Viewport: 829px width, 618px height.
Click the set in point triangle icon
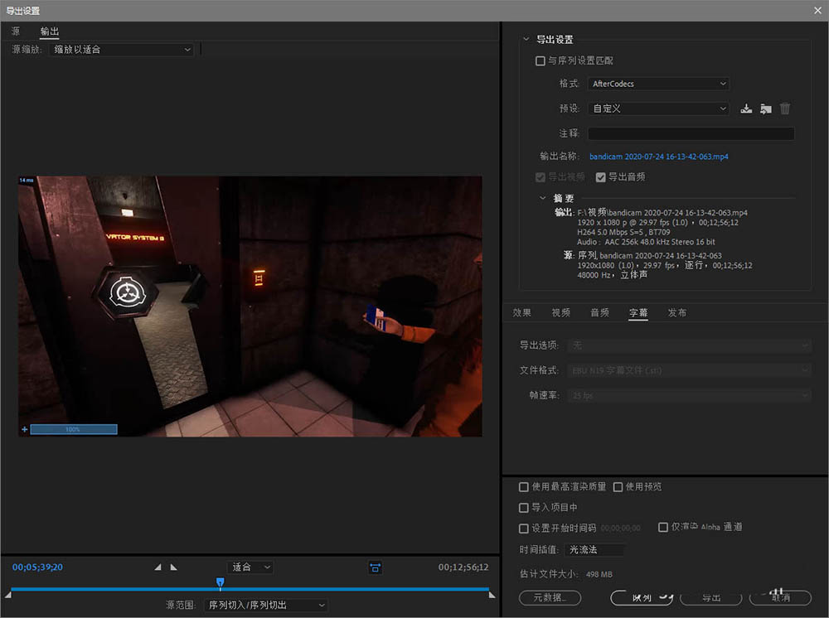click(x=158, y=567)
